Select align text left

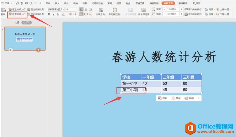click(x=81, y=9)
